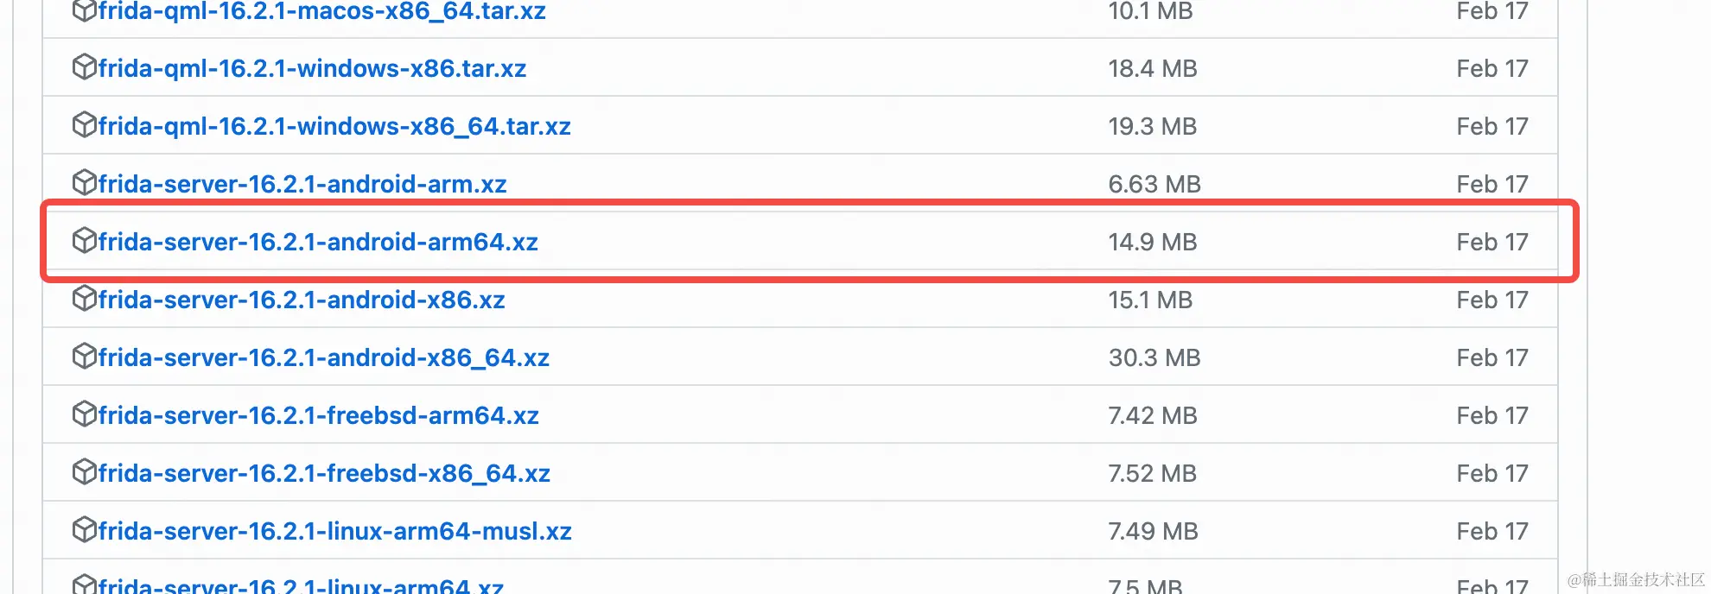Viewport: 1711px width, 594px height.
Task: Click package icon beside frida-server freebsd-x86_64.xz
Action: pyautogui.click(x=84, y=472)
